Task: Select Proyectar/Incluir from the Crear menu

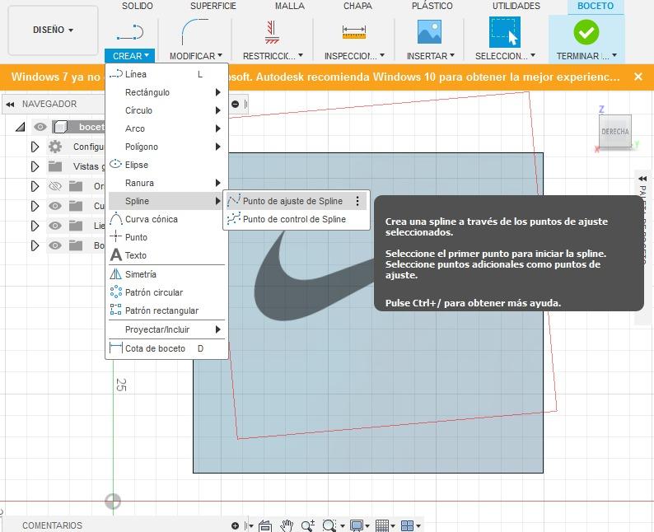Action: [166, 329]
